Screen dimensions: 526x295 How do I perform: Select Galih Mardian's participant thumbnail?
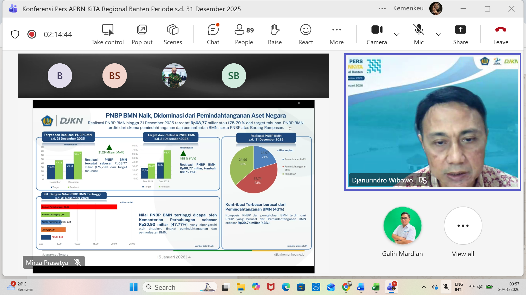[x=402, y=226]
